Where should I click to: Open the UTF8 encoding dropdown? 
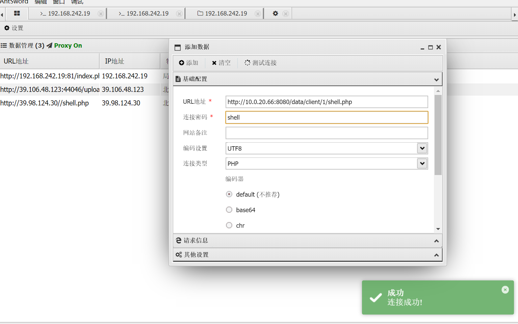coord(422,148)
